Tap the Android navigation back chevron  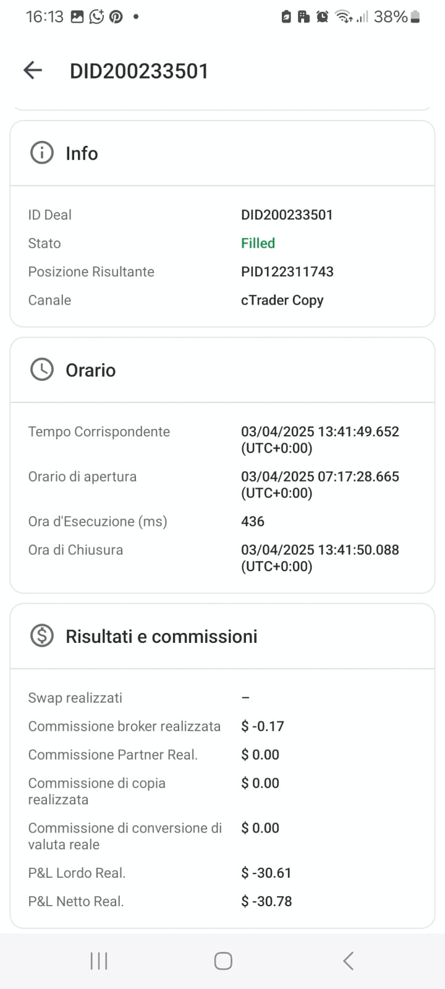(348, 961)
